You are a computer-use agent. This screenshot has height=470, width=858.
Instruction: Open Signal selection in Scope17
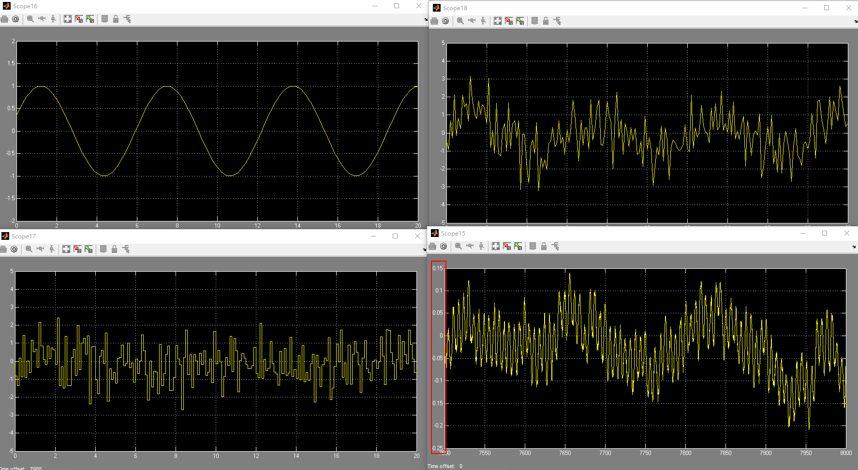coord(126,249)
